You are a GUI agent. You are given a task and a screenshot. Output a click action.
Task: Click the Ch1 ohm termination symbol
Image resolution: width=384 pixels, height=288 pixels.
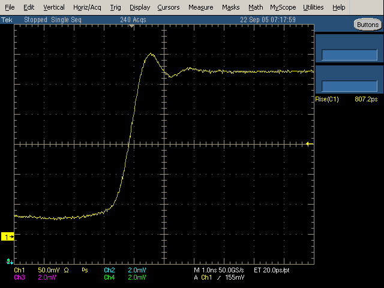coord(67,271)
